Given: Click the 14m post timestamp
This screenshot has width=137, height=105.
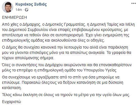Looking at the screenshot, I should pos(19,10).
